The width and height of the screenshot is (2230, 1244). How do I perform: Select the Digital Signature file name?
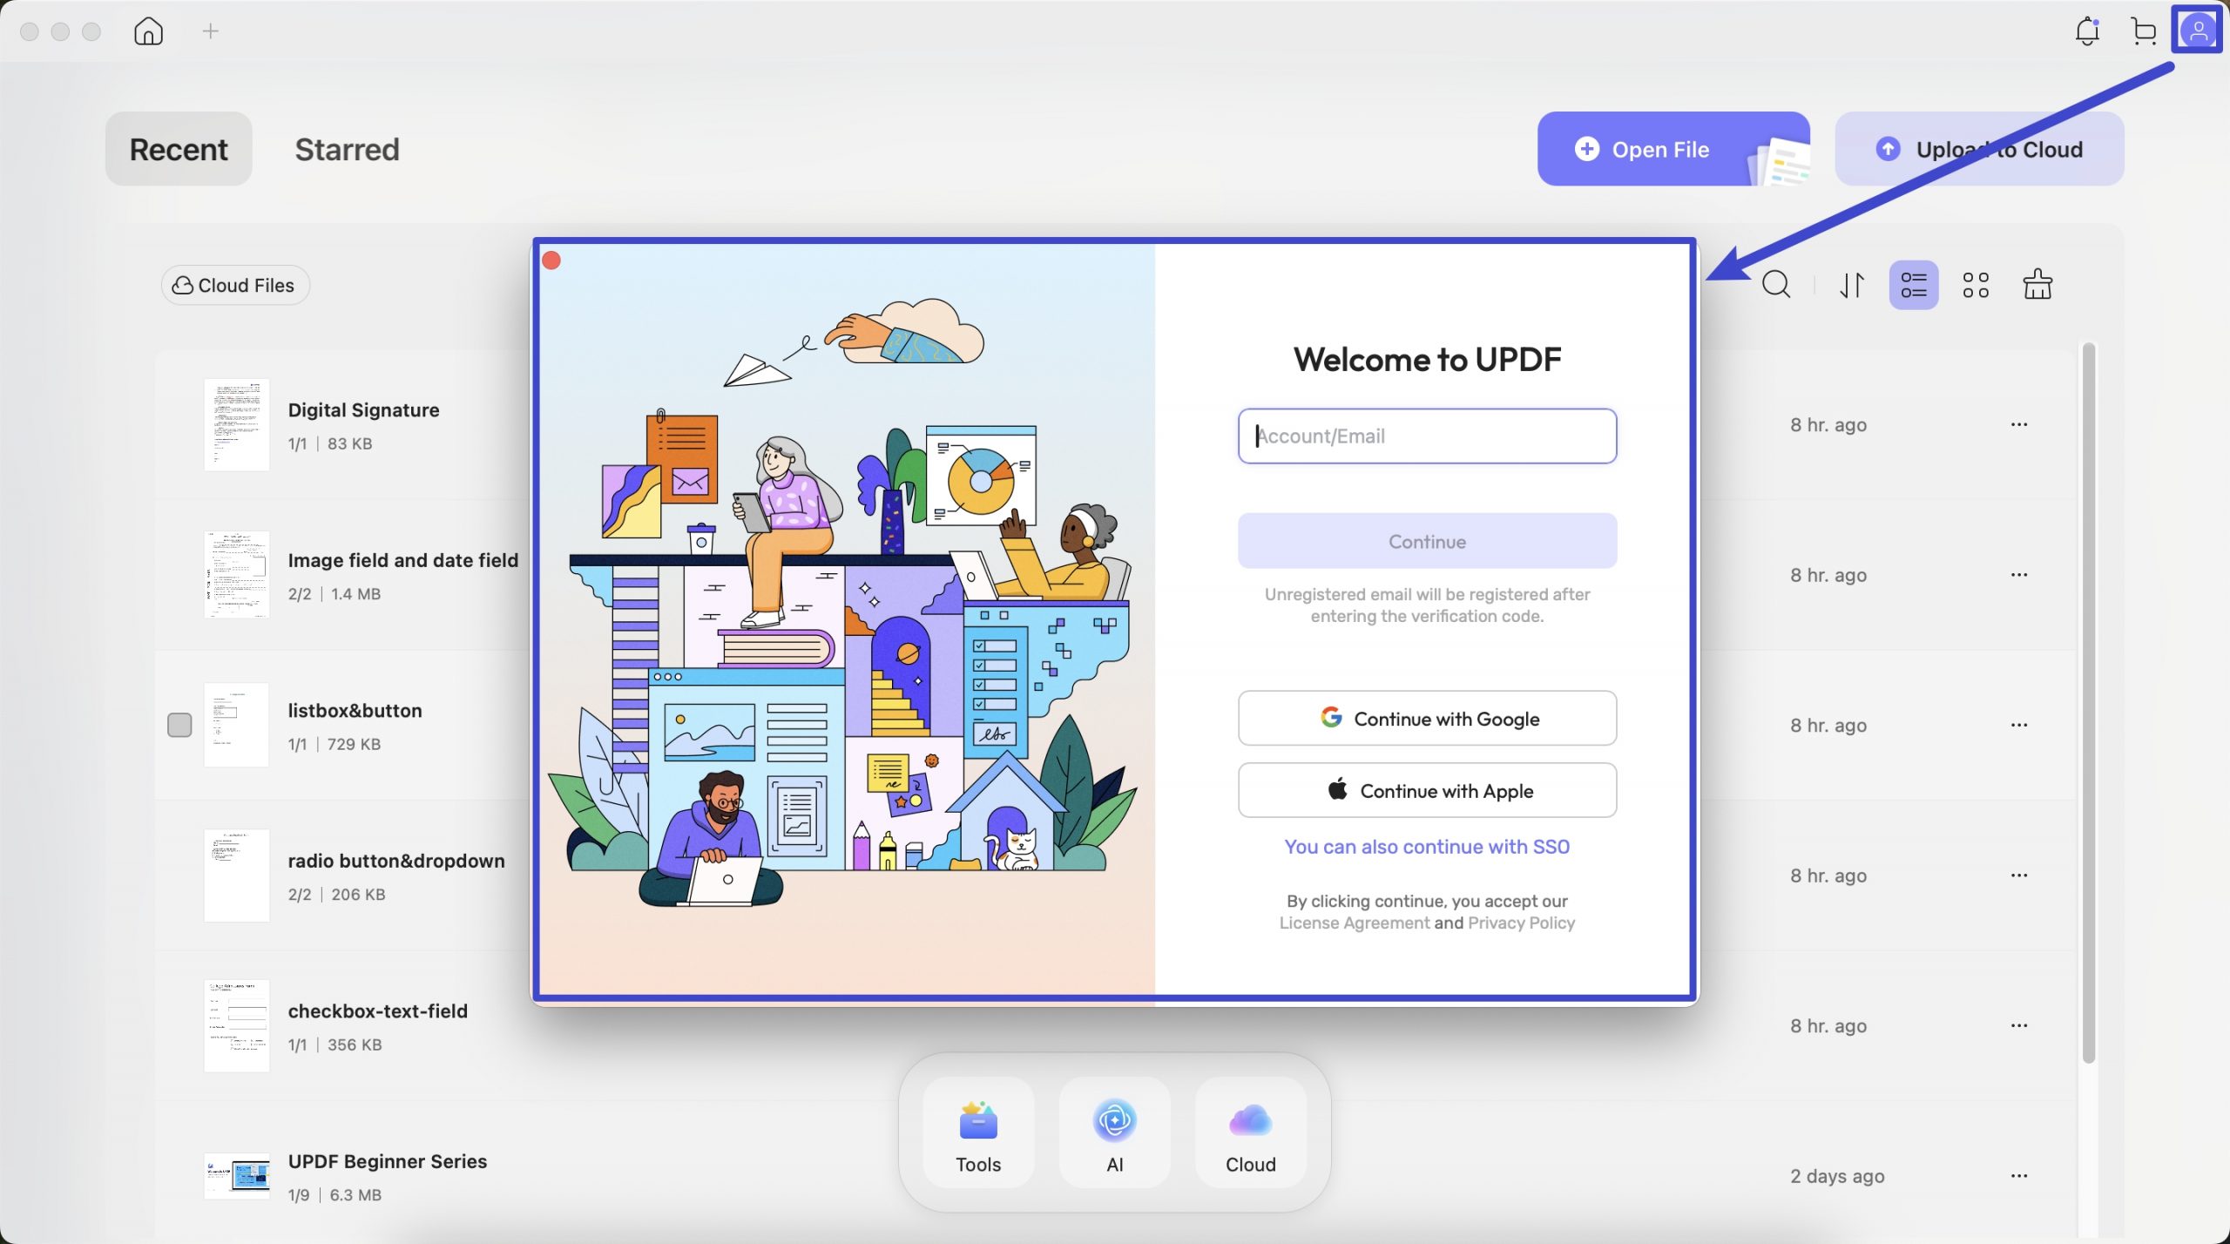click(363, 410)
